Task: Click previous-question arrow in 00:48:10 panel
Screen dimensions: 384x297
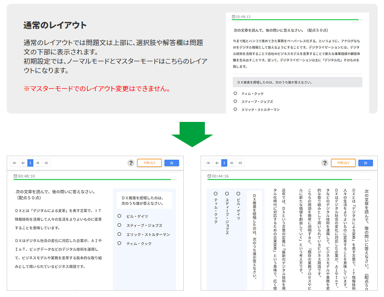Action: coord(23,163)
